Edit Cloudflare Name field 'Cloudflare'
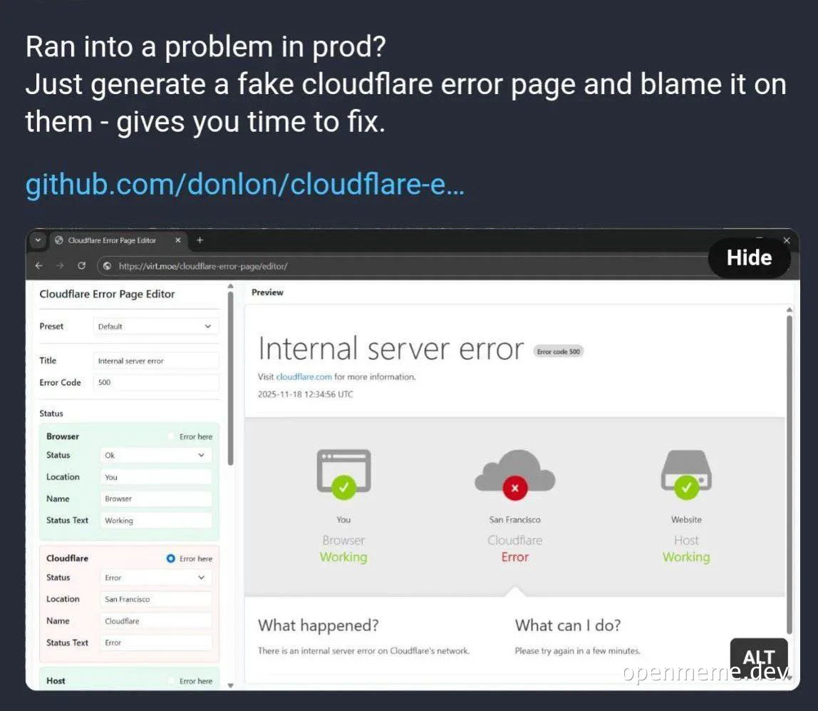This screenshot has width=818, height=711. pos(155,621)
